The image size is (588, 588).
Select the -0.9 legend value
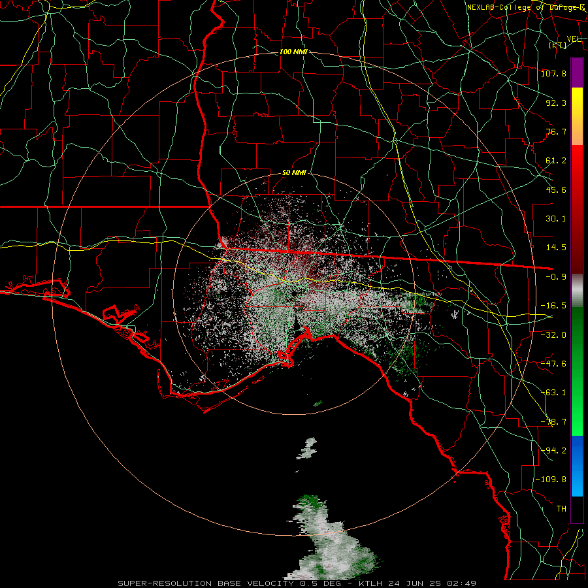556,277
